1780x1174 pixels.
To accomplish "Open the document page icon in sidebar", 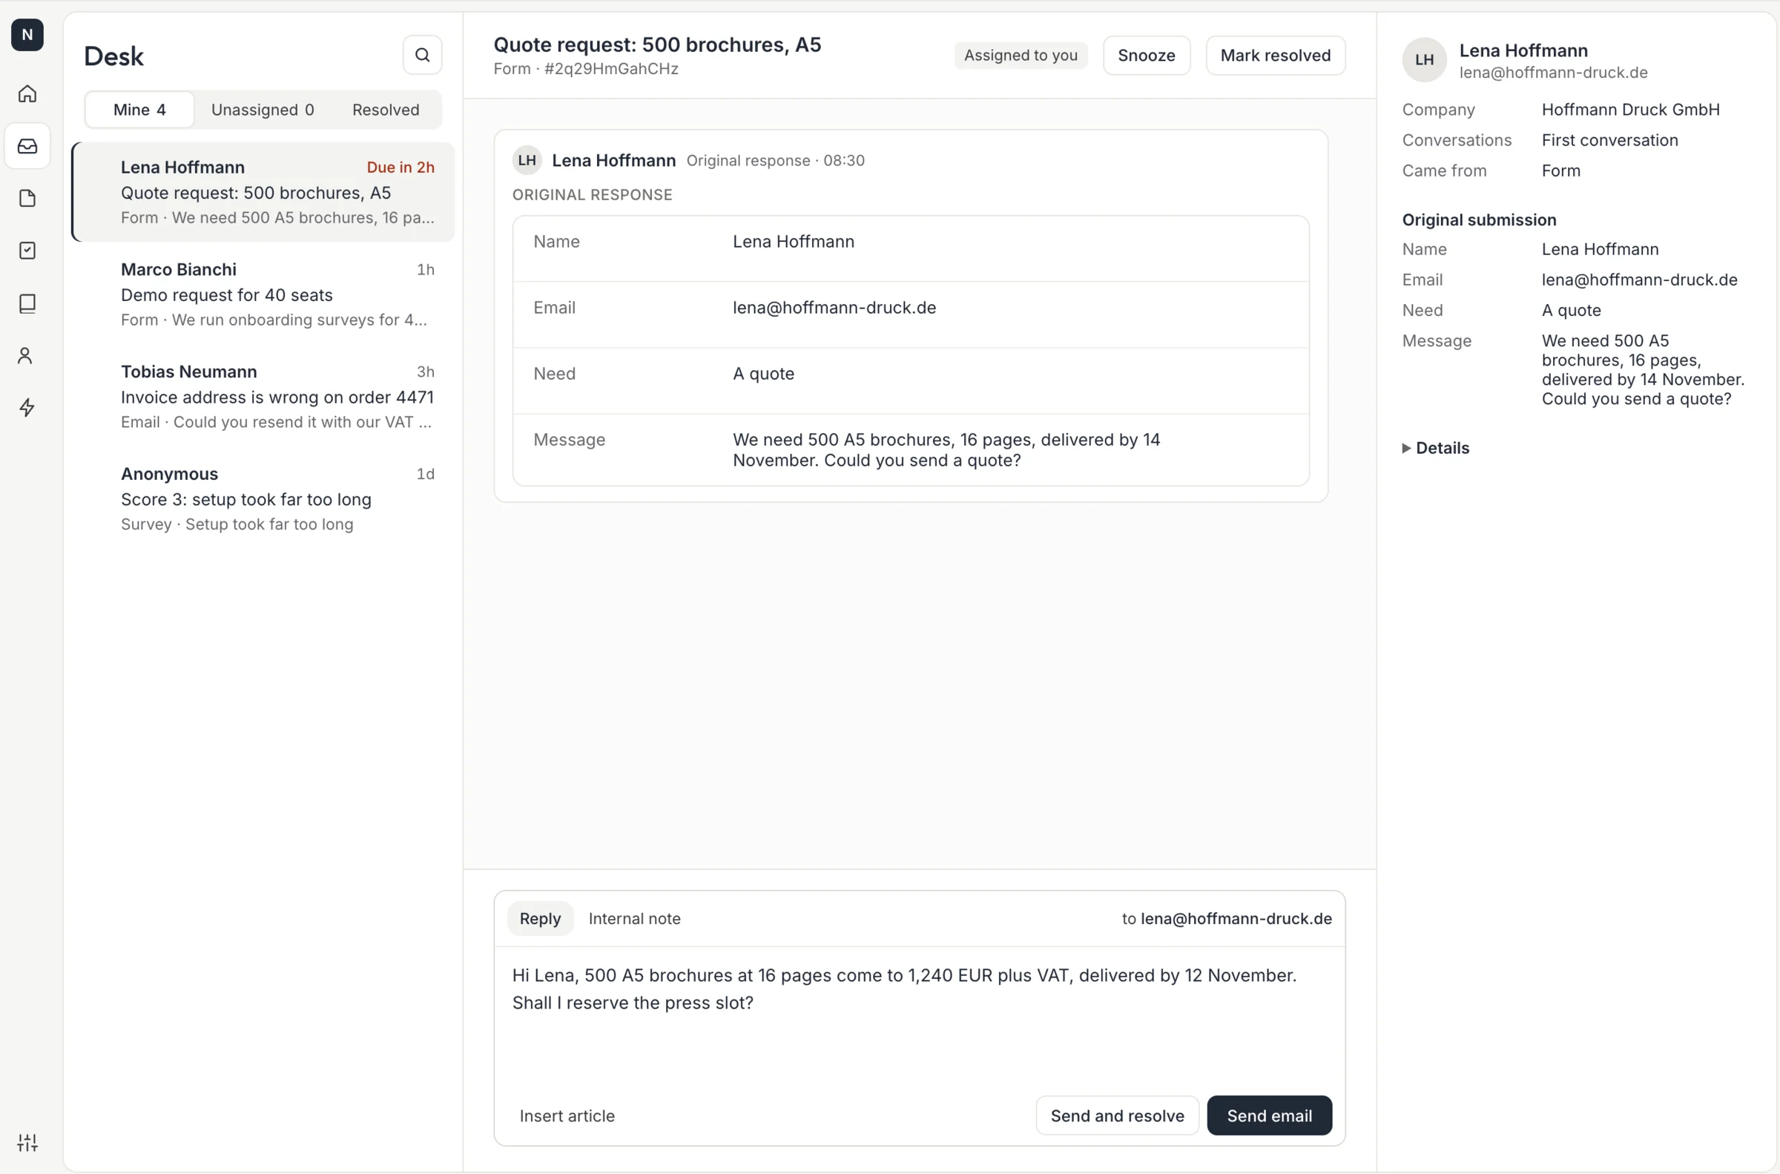I will click(x=27, y=199).
